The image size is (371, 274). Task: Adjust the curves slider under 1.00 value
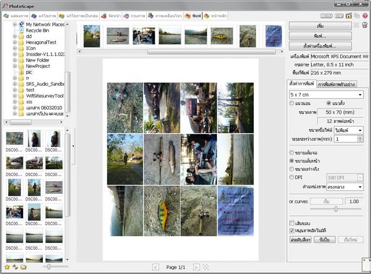tap(336, 209)
